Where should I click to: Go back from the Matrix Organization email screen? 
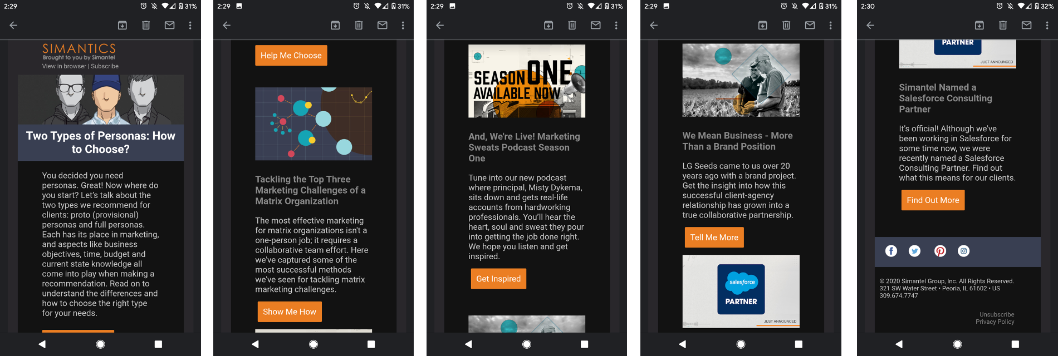227,25
